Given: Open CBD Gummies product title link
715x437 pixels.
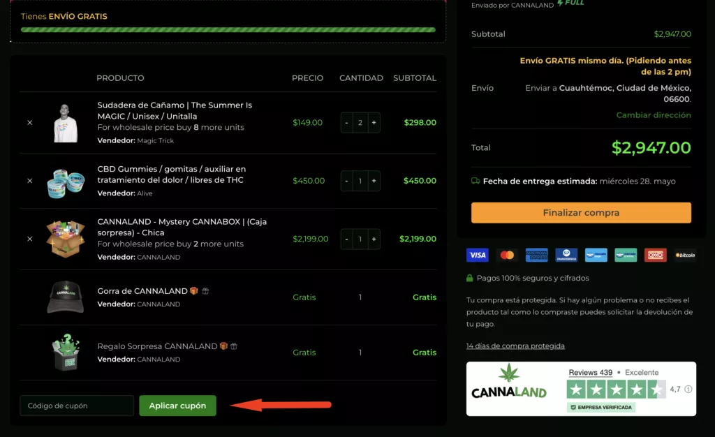Looking at the screenshot, I should click(172, 175).
